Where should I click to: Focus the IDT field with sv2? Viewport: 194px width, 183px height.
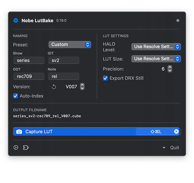pos(64,60)
